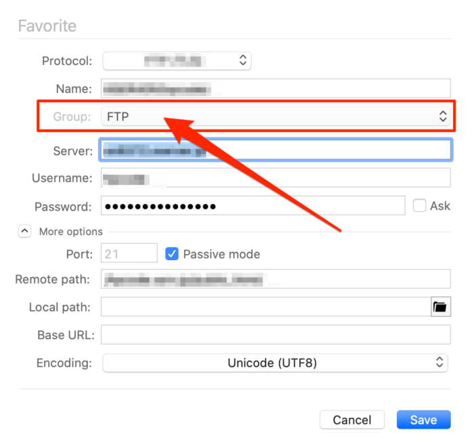The image size is (474, 447).
Task: Click the greyed Group label text
Action: (72, 116)
